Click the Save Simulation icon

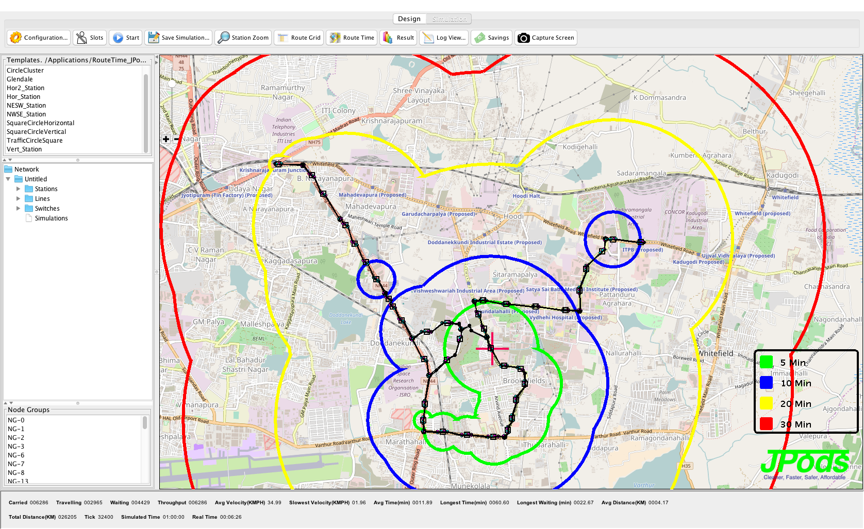(154, 38)
